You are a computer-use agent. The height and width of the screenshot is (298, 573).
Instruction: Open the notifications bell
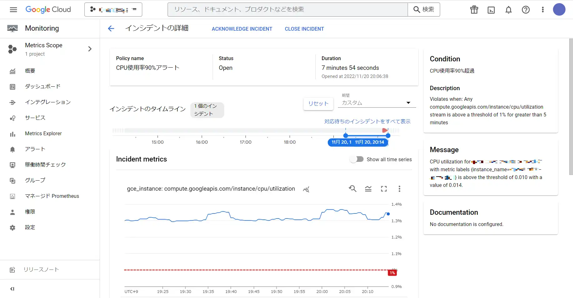click(x=509, y=10)
